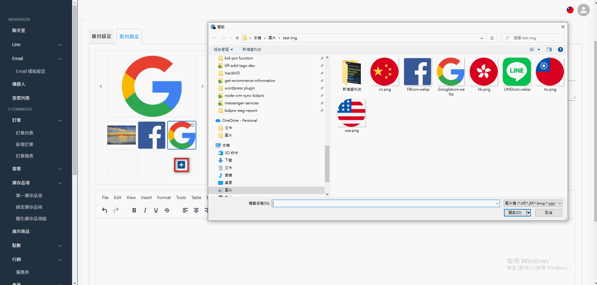The width and height of the screenshot is (597, 285).
Task: Switch to the 前台設定 tab
Action: 129,37
